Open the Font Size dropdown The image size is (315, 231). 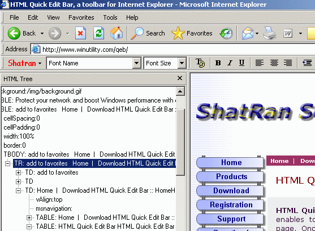pos(182,63)
